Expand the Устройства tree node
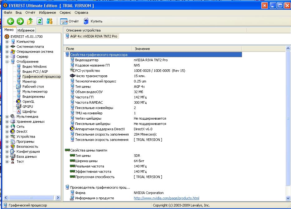291x209 pixels. click(7, 137)
